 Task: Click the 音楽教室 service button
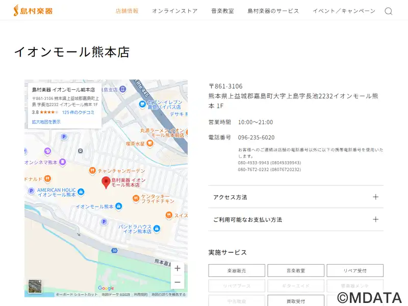(x=296, y=271)
